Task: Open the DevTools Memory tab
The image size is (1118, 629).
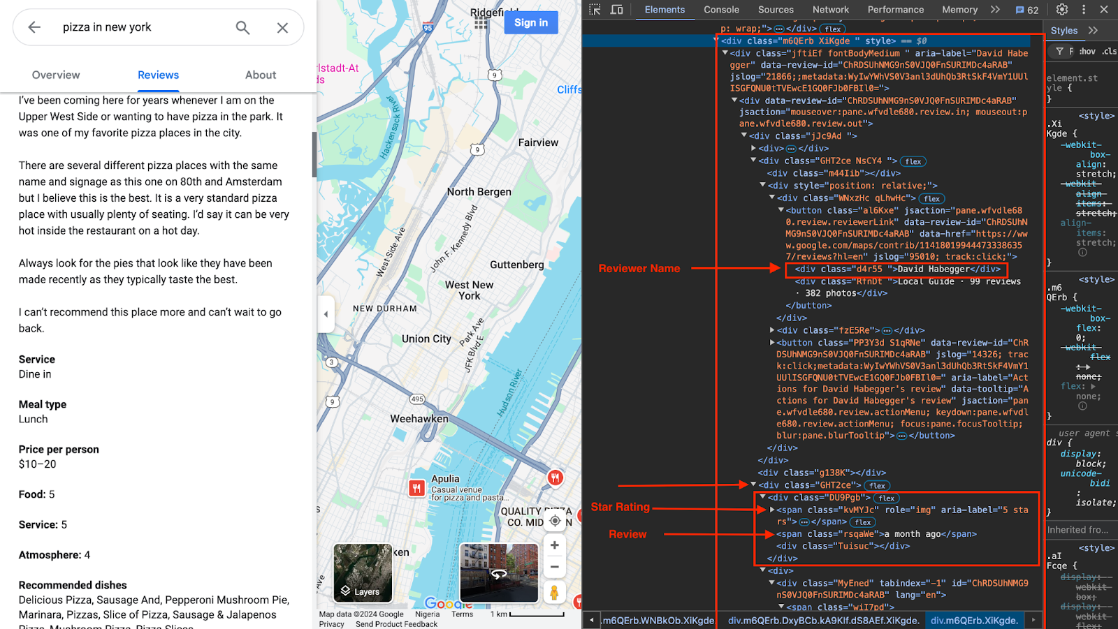Action: [x=959, y=10]
